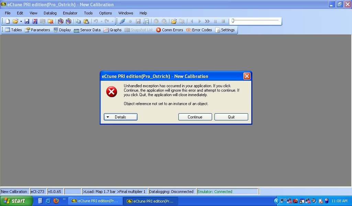Viewport: 352px width, 206px height.
Task: Fast-forward the datalog playback
Action: click(x=207, y=21)
